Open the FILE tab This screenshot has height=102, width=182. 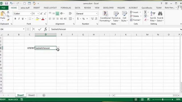click(x=3, y=8)
